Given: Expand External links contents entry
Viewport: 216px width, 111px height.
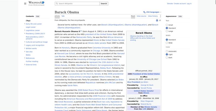Looking at the screenshot, I should coord(25,64).
